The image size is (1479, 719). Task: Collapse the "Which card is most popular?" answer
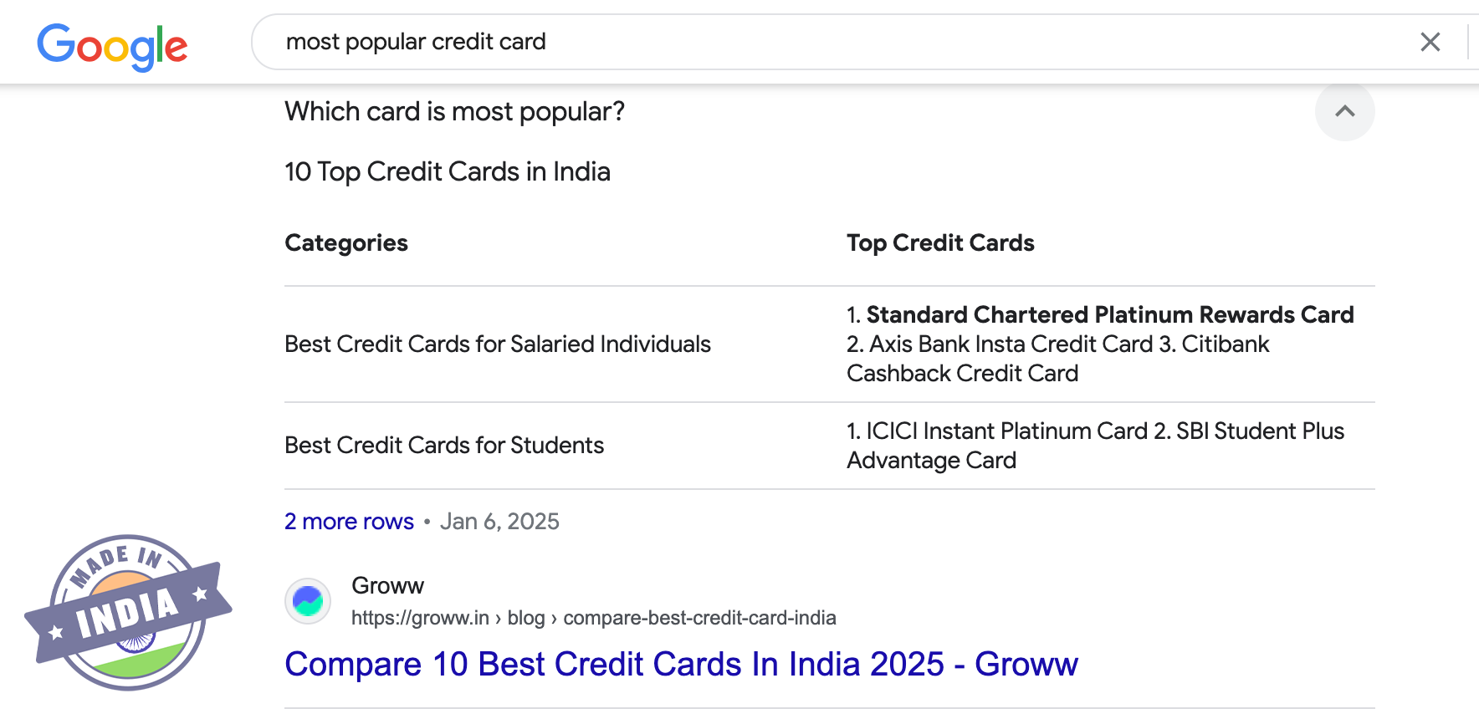1344,111
